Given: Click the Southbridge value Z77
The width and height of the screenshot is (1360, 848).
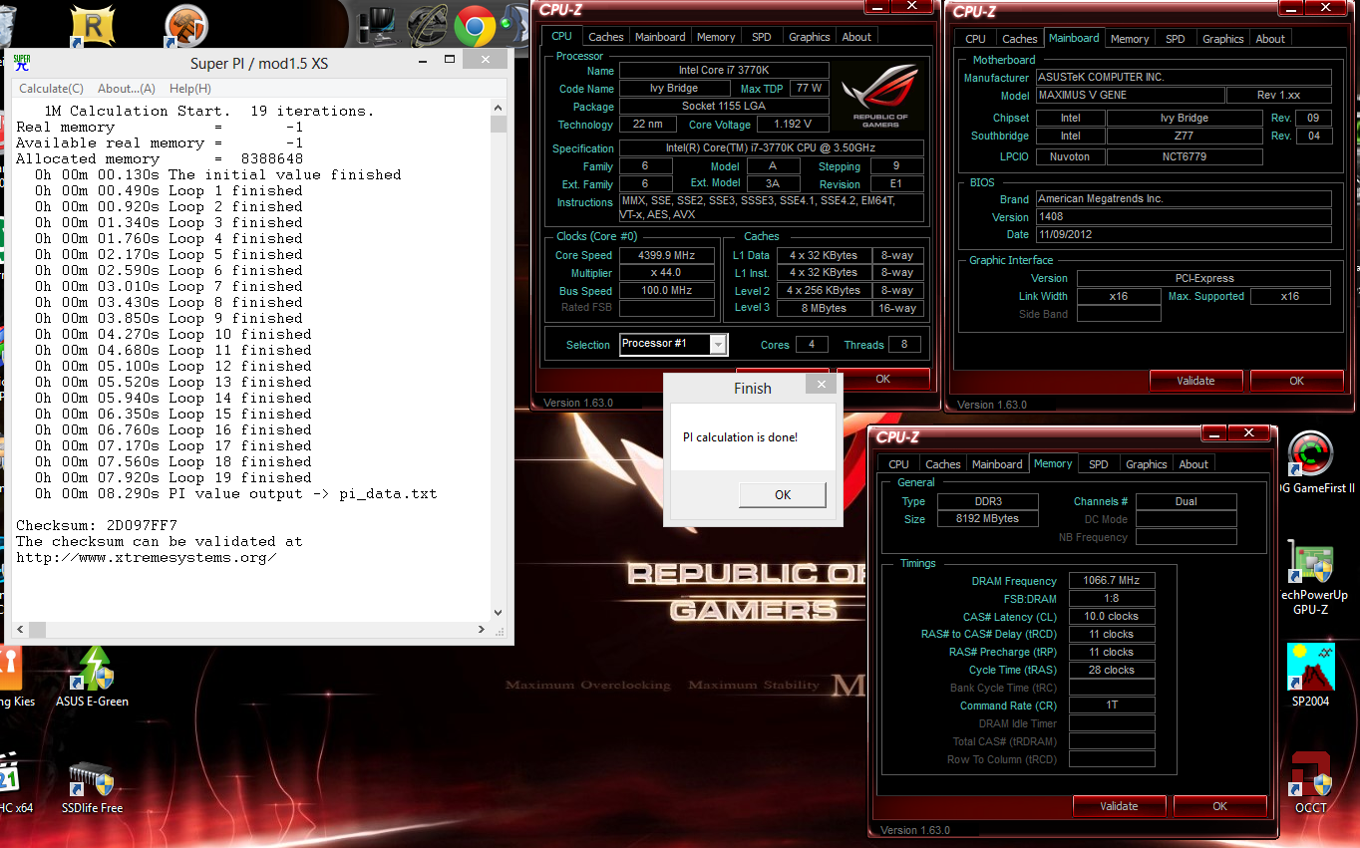Looking at the screenshot, I should click(x=1185, y=136).
